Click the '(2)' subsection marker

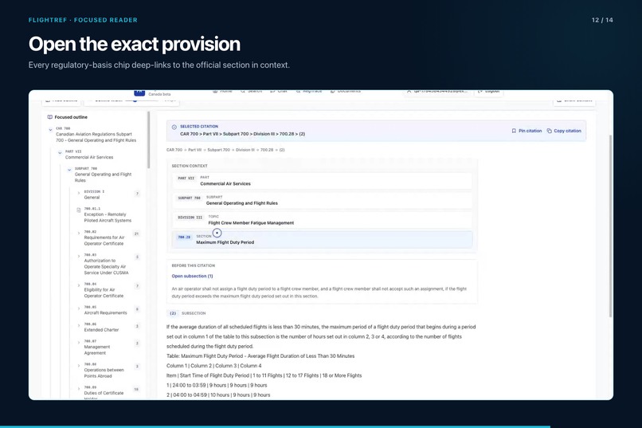click(173, 313)
